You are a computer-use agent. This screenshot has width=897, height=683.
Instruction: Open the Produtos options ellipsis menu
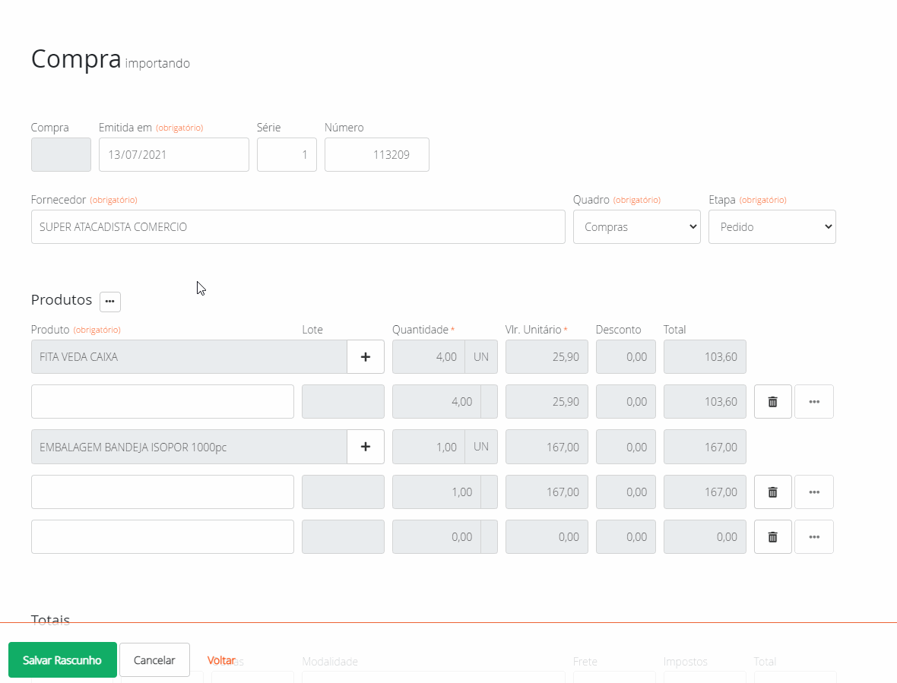pos(109,302)
